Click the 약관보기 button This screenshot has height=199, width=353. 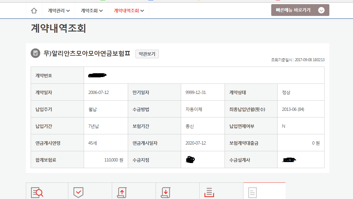click(x=147, y=54)
